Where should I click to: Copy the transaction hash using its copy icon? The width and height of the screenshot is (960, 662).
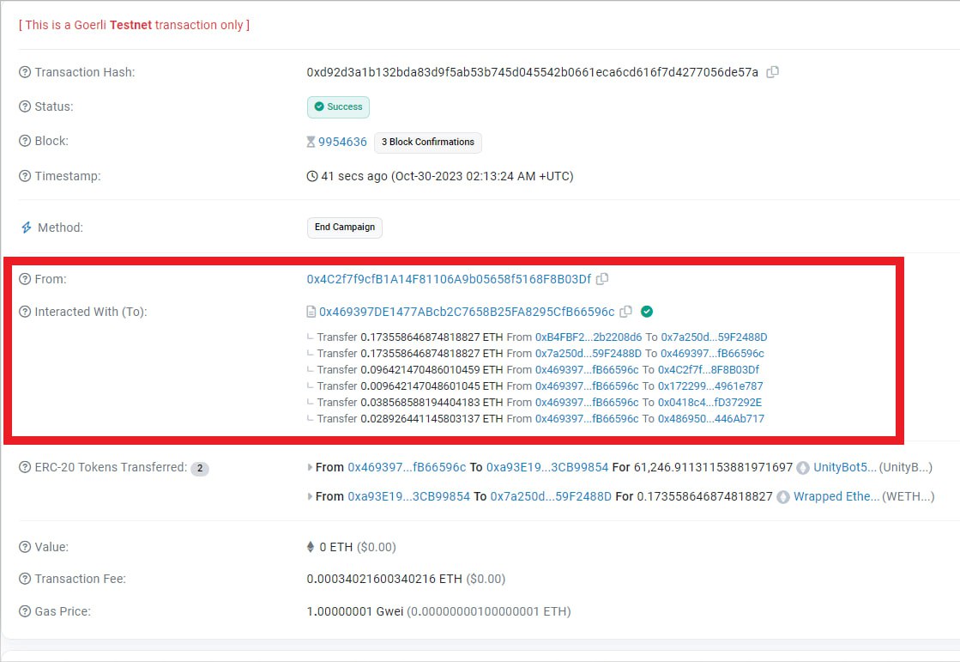click(771, 72)
